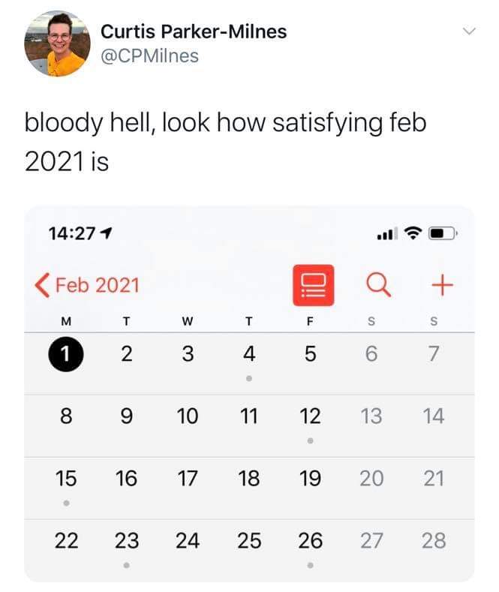The width and height of the screenshot is (499, 592).
Task: Toggle the calendar list view icon
Action: (312, 285)
